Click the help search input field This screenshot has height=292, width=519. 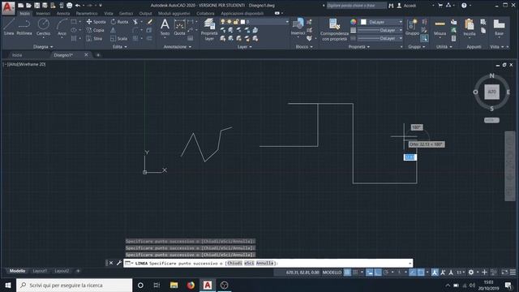coord(356,6)
